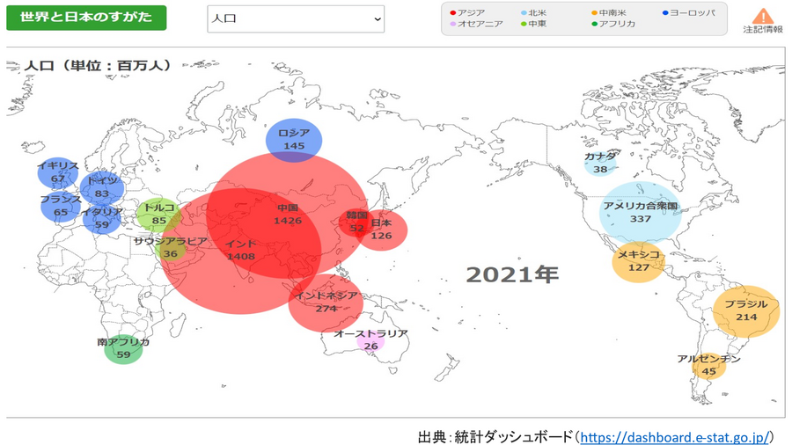
Task: Toggle the アジア legend item
Action: [467, 12]
